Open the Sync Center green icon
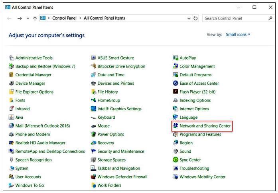278x193 pixels. (x=175, y=159)
